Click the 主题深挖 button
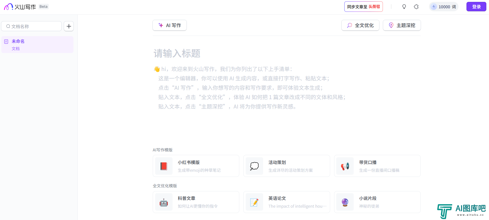 click(x=402, y=25)
